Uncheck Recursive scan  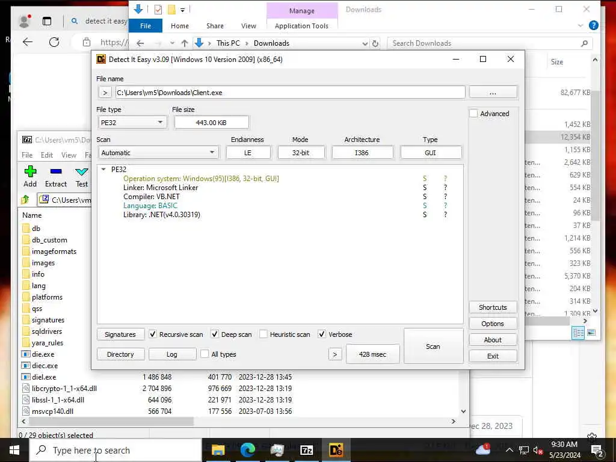(153, 334)
